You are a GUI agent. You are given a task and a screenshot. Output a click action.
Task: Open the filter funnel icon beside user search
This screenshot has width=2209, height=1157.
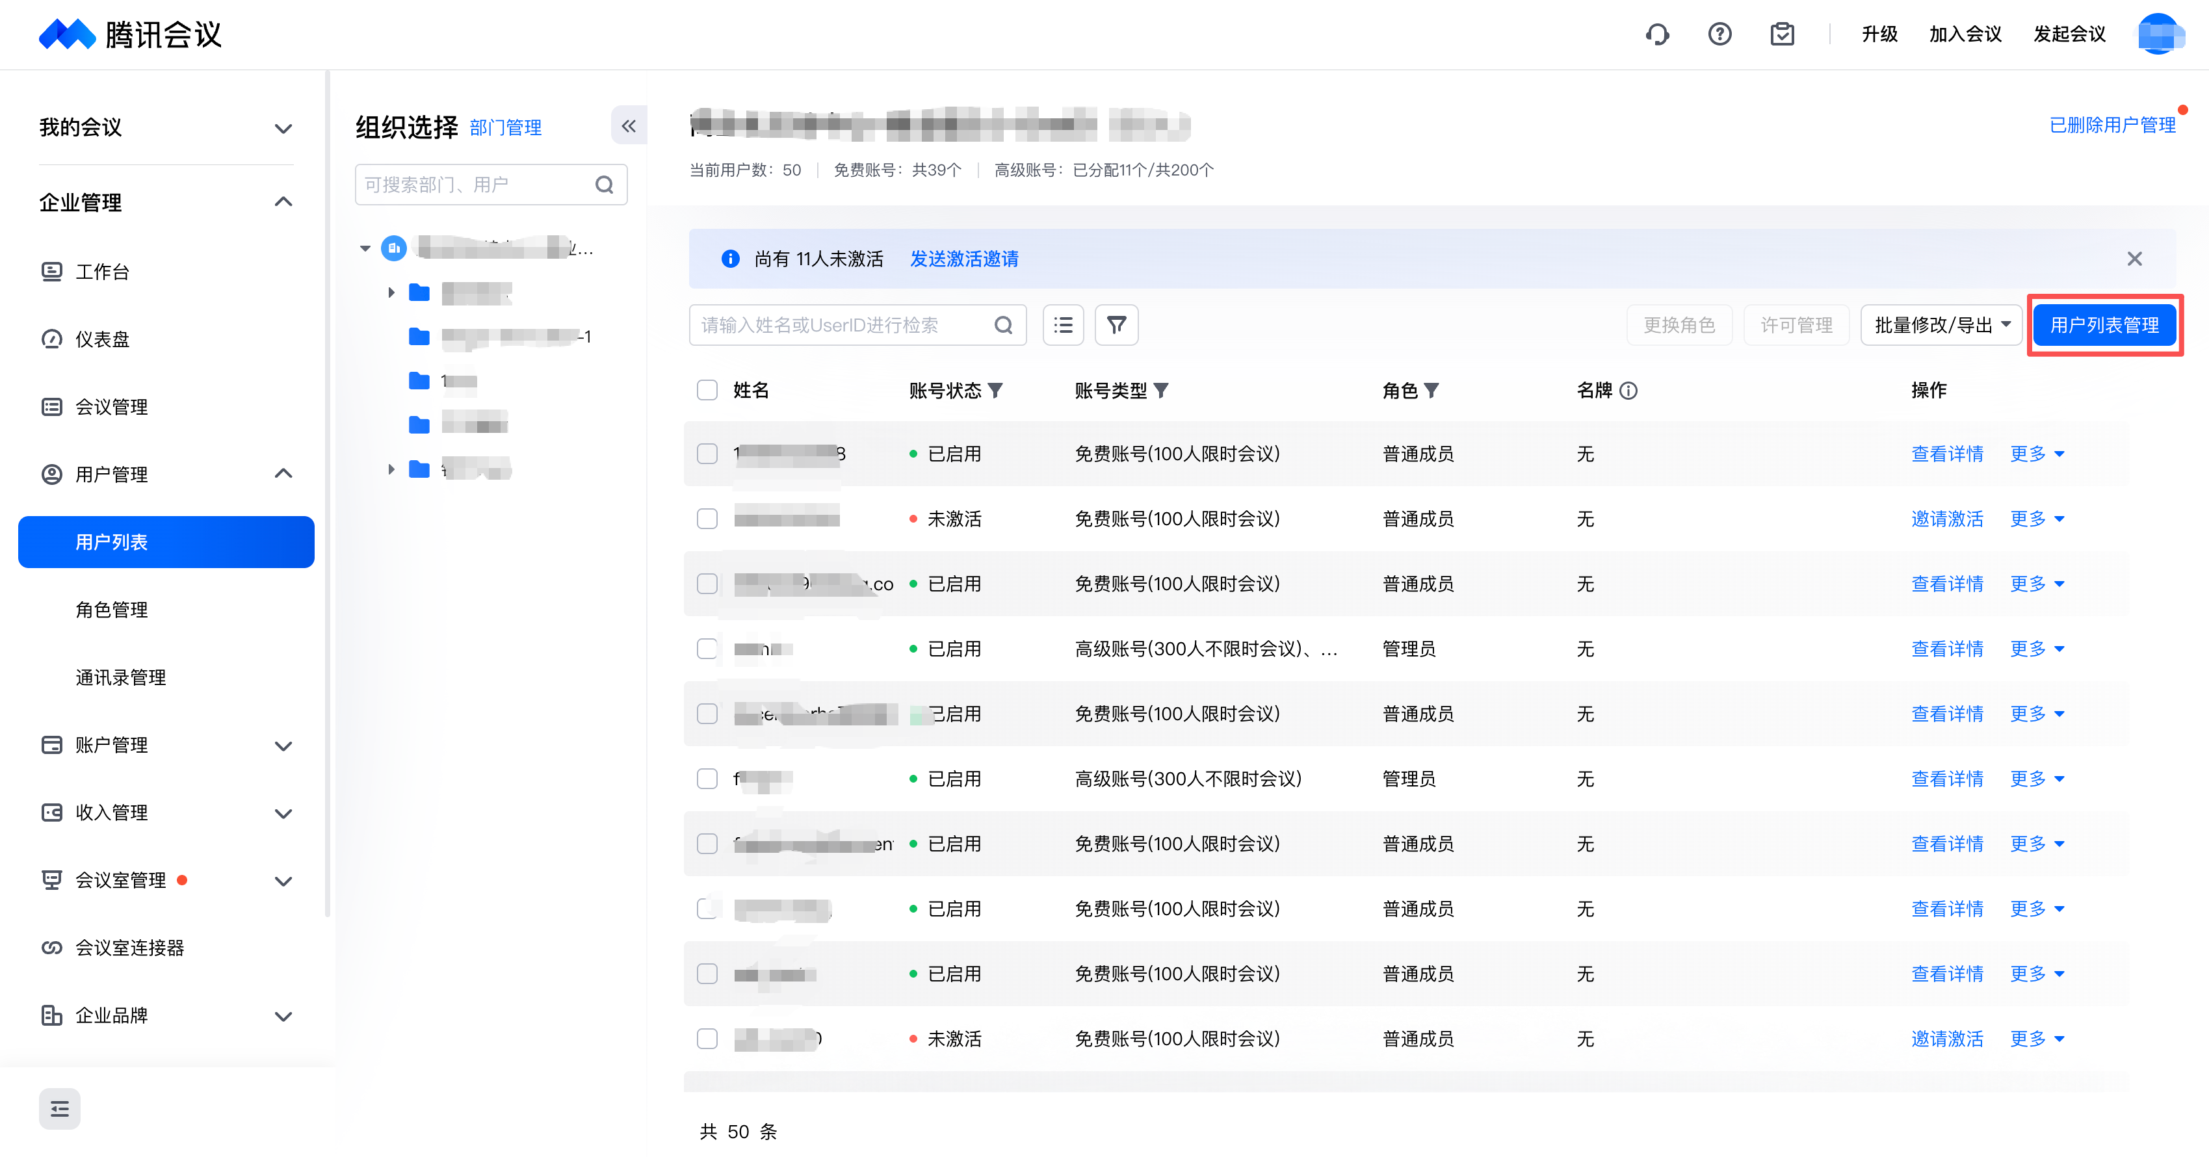point(1116,325)
